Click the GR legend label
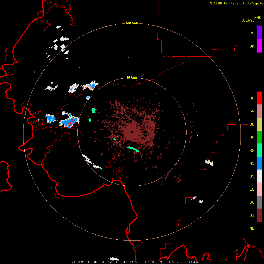The width and height of the screenshot is (264, 264). (252, 111)
